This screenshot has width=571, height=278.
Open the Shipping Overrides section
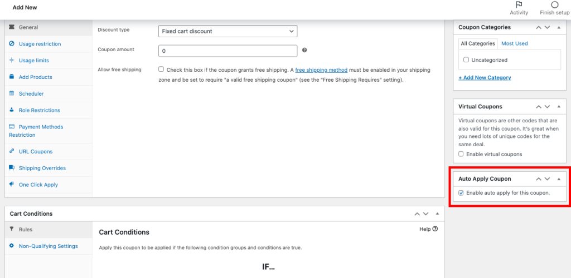click(x=49, y=168)
